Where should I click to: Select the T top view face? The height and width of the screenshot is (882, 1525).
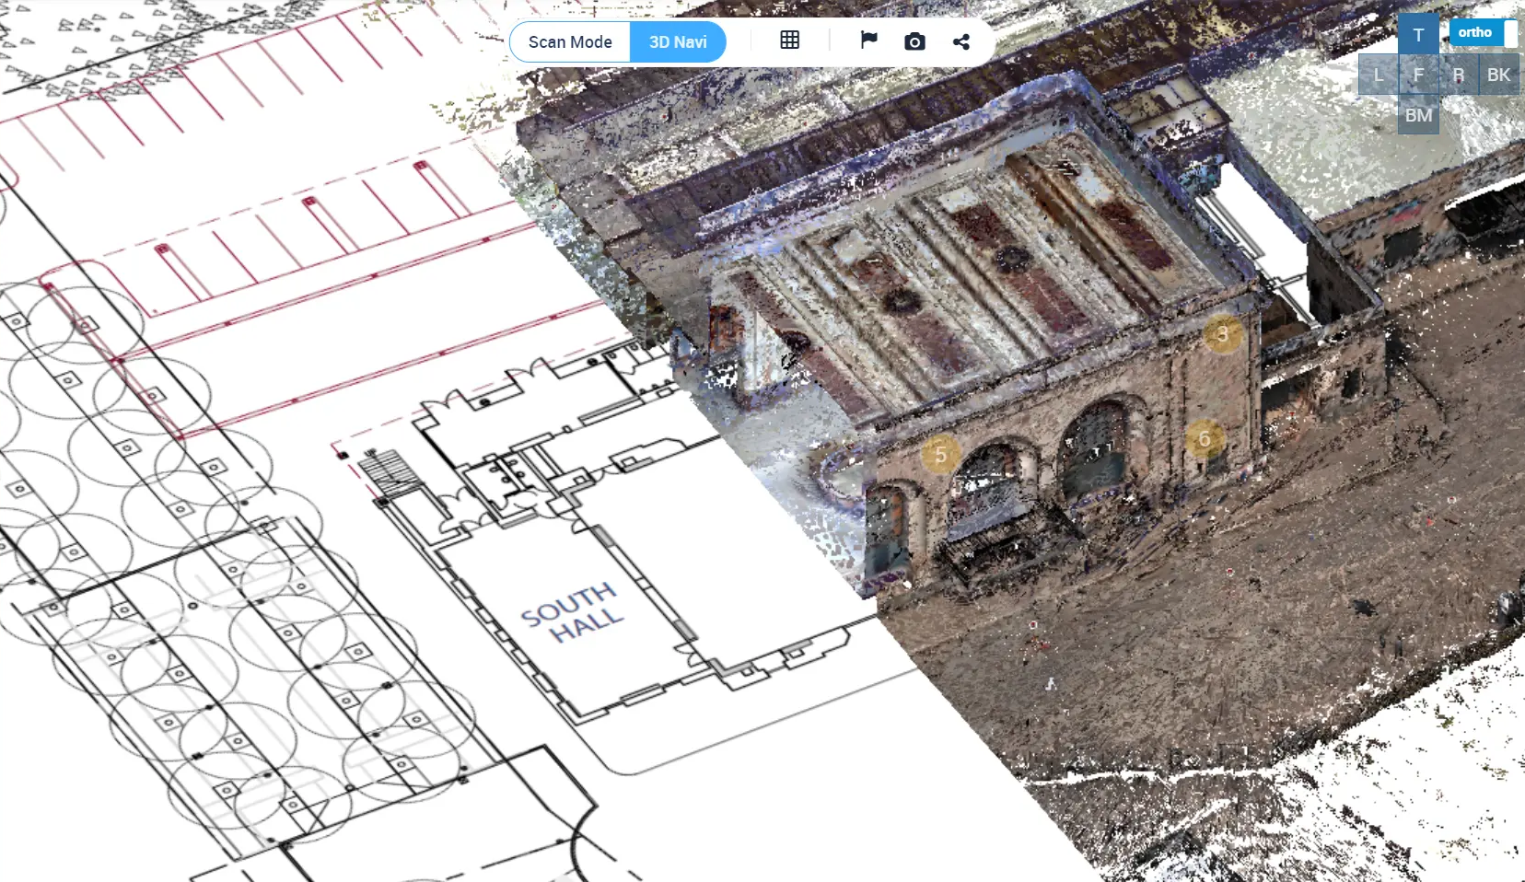tap(1418, 35)
